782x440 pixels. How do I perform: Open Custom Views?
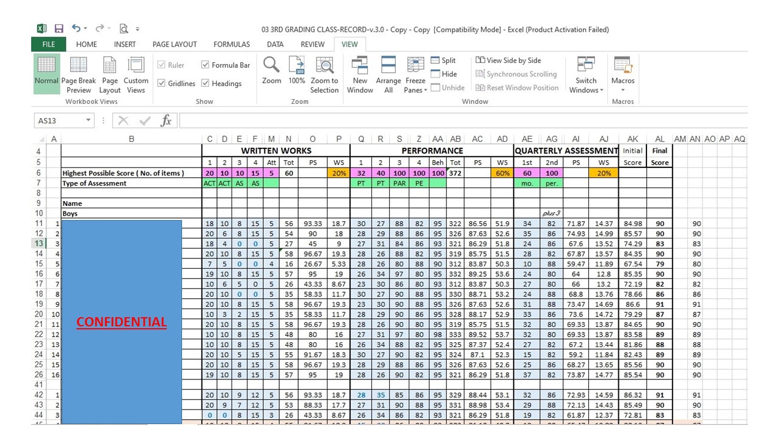(x=136, y=75)
